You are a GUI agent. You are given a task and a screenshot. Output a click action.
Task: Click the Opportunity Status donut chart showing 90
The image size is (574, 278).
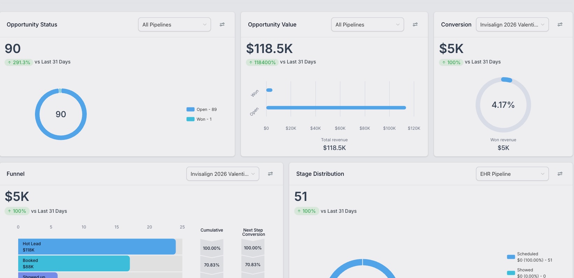61,114
